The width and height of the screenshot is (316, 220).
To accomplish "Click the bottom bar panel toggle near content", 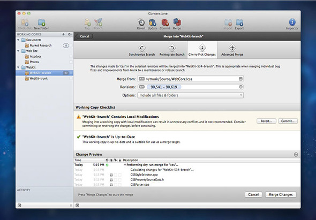I will click(77, 206).
